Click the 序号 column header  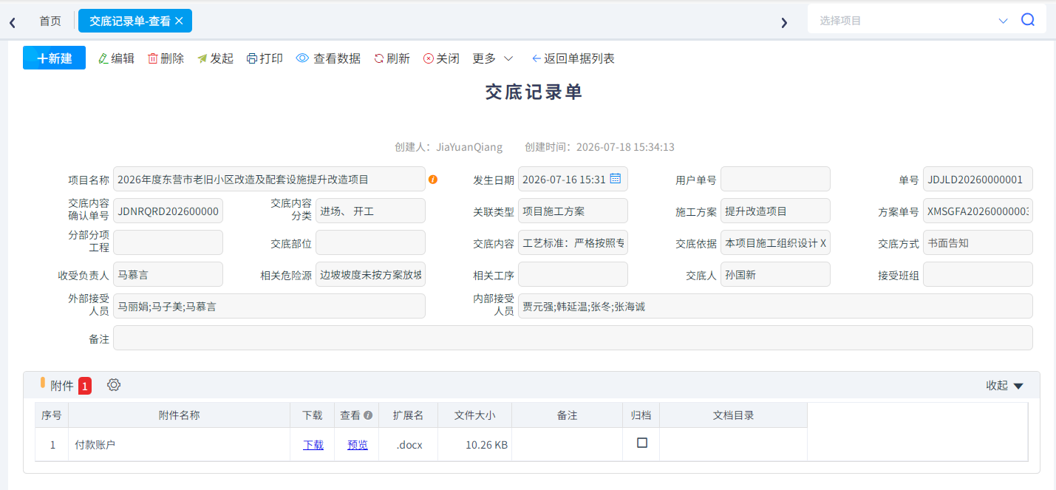[52, 415]
